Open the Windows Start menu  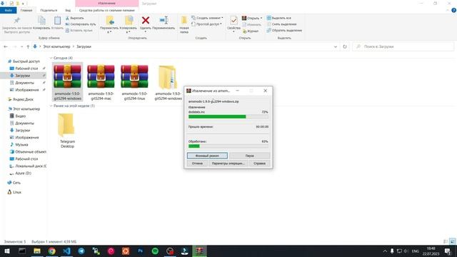pos(7,251)
